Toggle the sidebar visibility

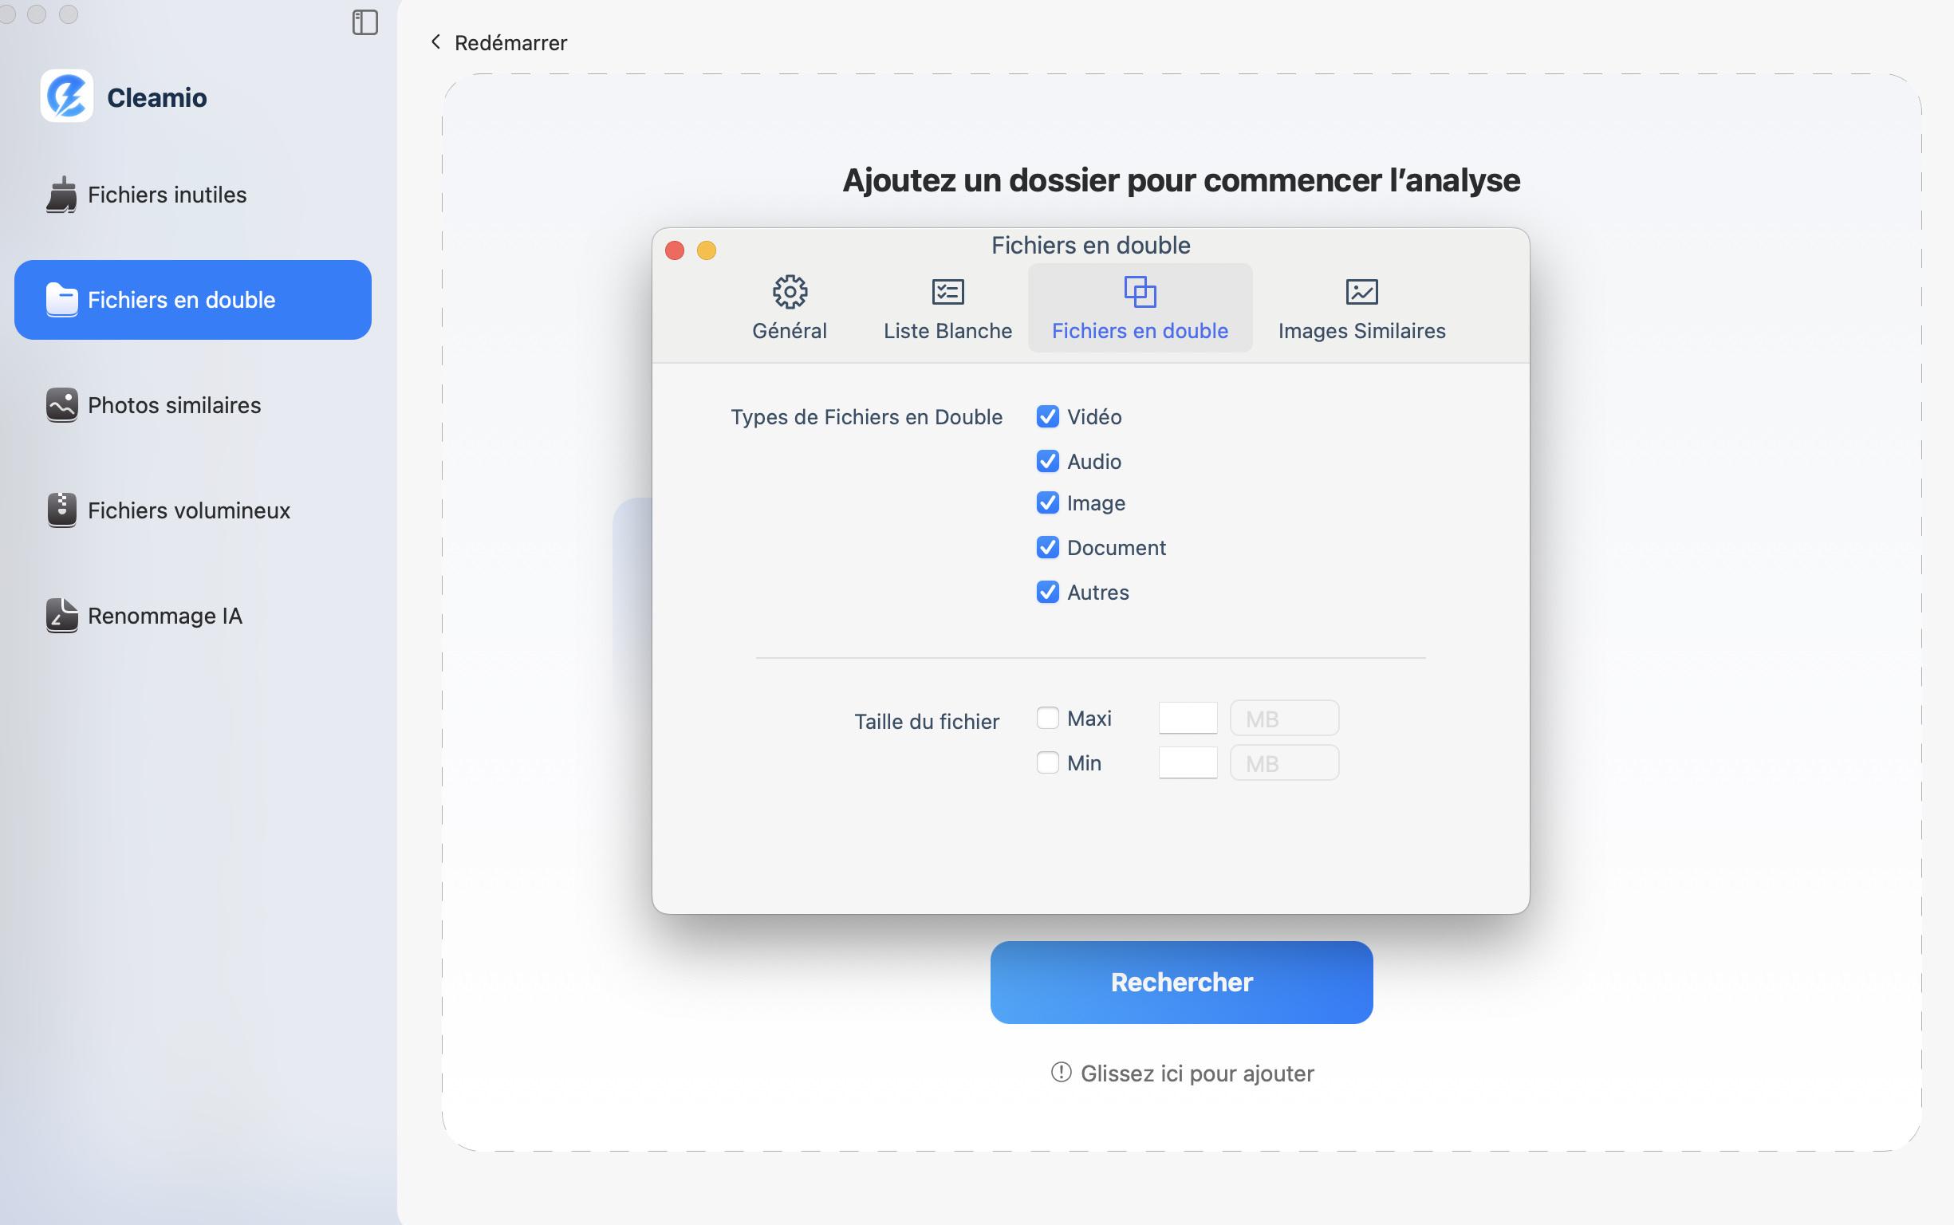[364, 23]
